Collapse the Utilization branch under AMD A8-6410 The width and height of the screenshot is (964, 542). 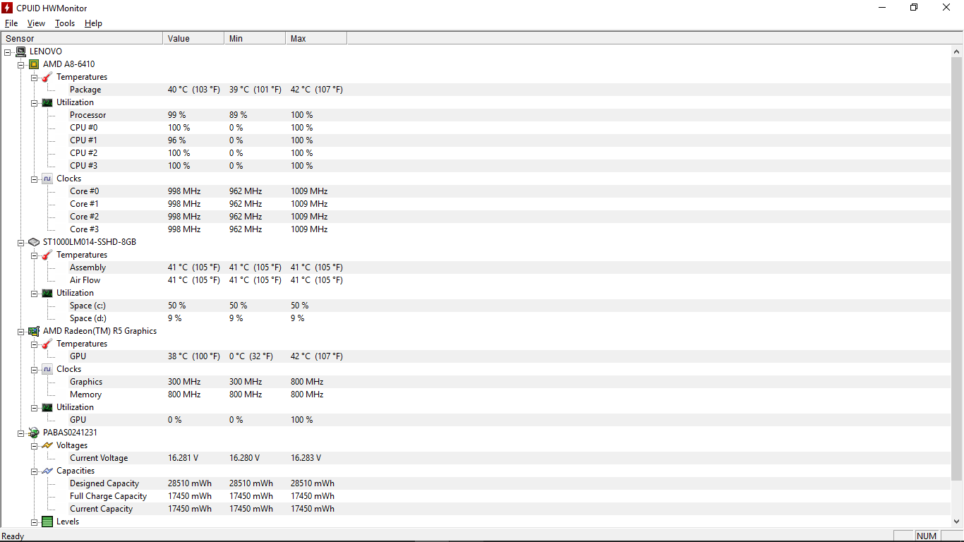[x=35, y=102]
